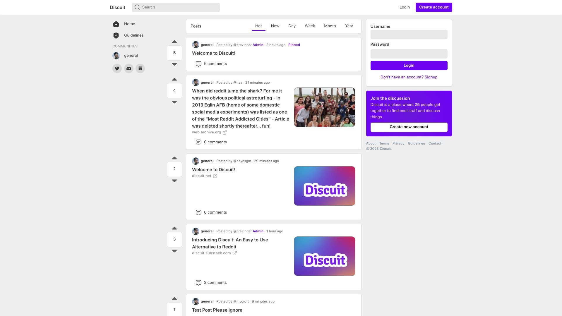562x316 pixels.
Task: Click Create account in the top bar
Action: click(x=434, y=7)
